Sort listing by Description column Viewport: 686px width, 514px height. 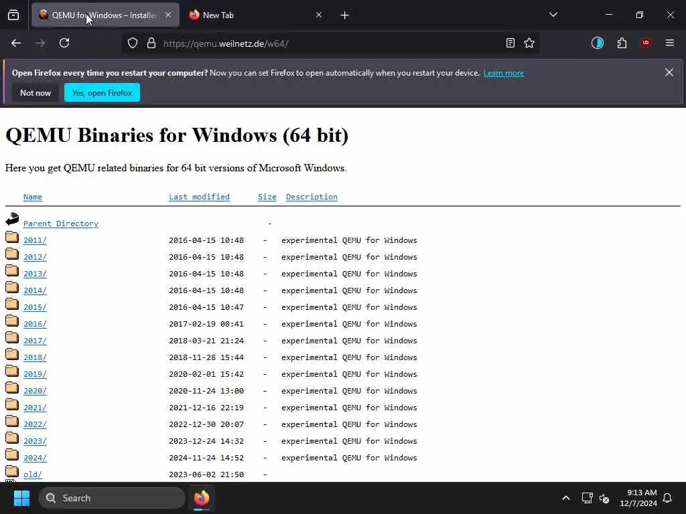coord(312,197)
